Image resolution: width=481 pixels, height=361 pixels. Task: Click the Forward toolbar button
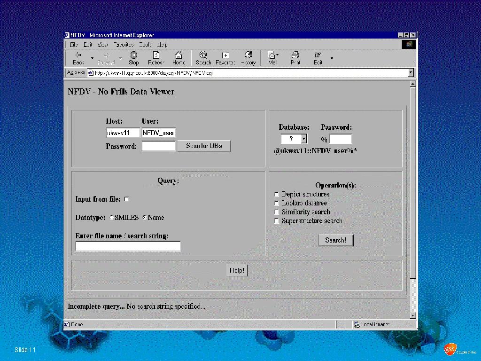[106, 58]
